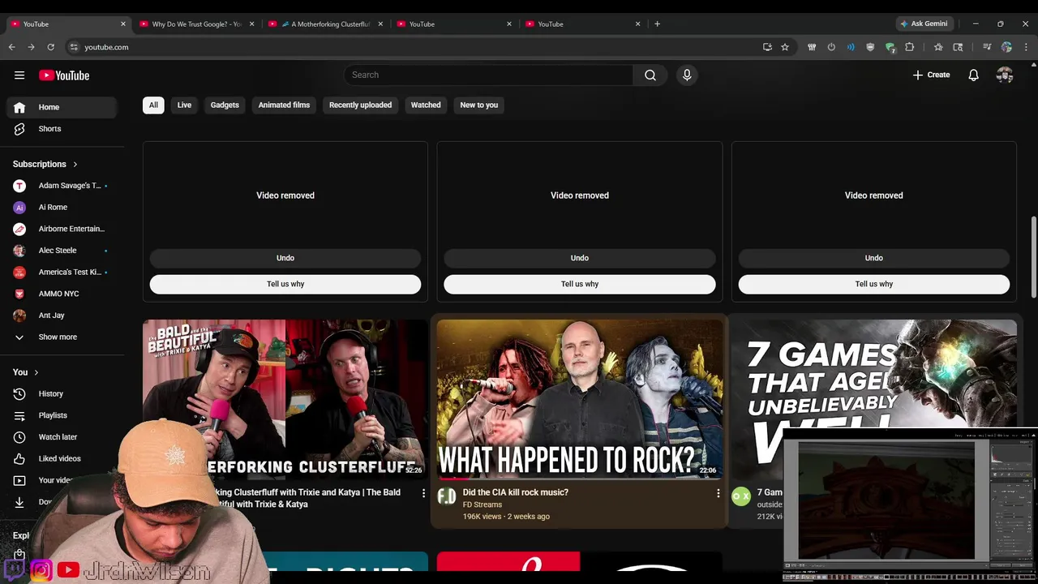Open Airborne Entertainment subscription
This screenshot has height=584, width=1038.
[x=62, y=229]
